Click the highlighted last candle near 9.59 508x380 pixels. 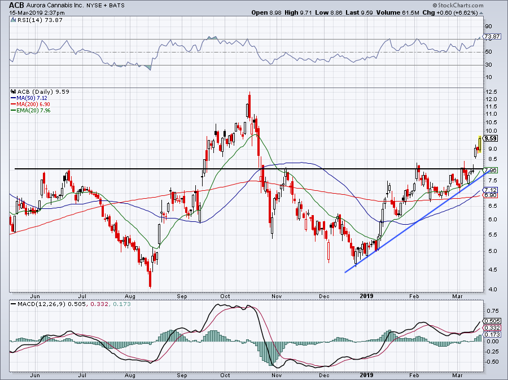pos(479,144)
